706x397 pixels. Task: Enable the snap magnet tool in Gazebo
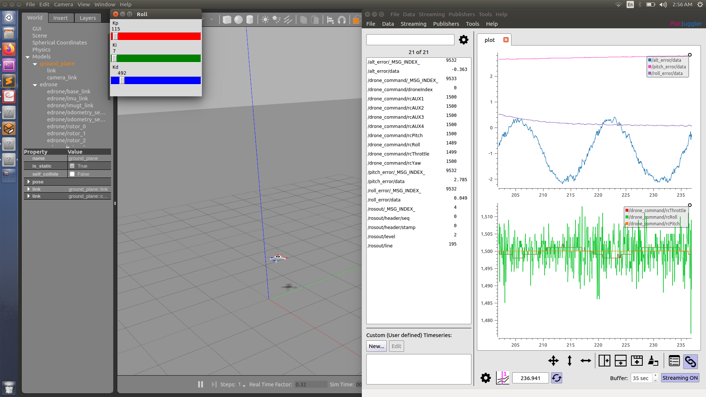pyautogui.click(x=342, y=20)
